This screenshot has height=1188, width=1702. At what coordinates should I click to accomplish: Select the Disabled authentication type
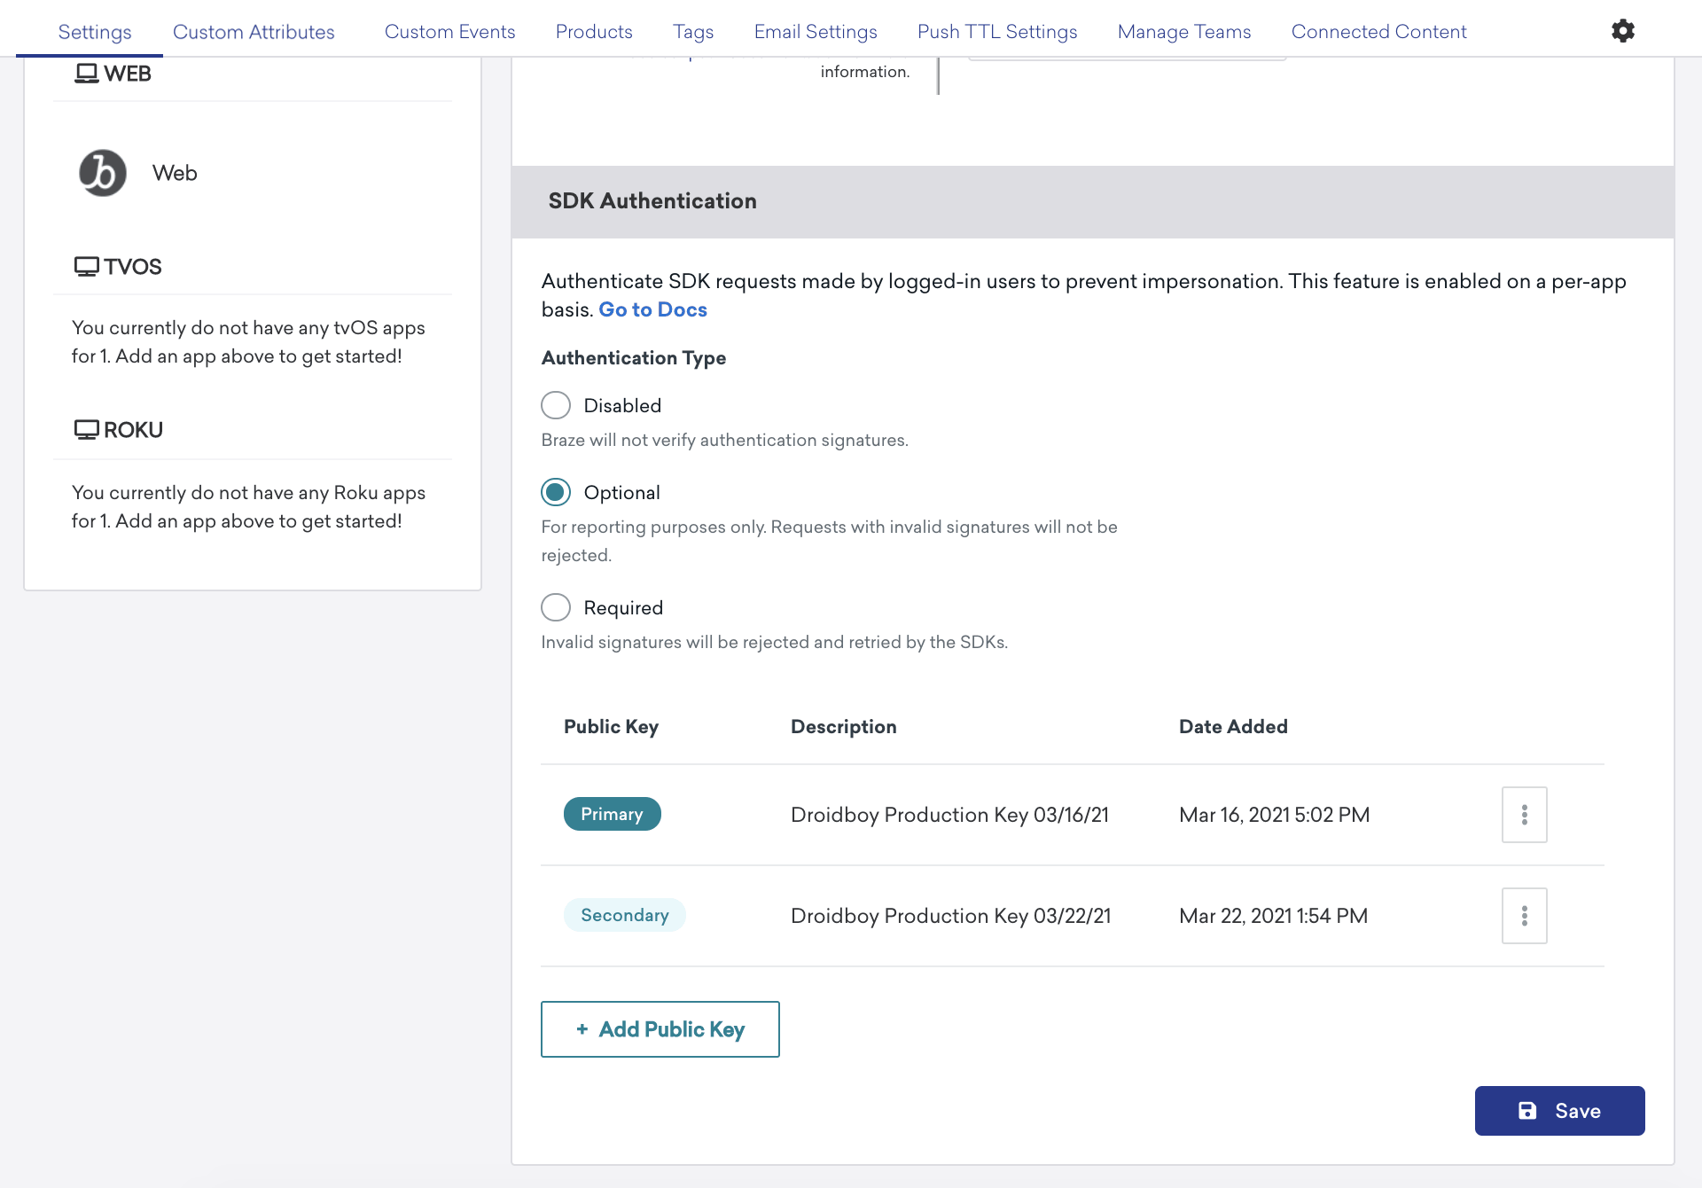556,405
